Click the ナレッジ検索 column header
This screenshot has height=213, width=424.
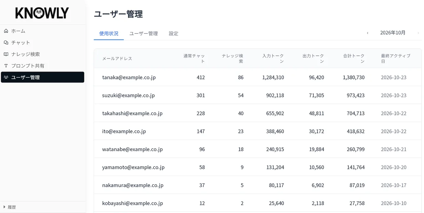[x=233, y=58]
